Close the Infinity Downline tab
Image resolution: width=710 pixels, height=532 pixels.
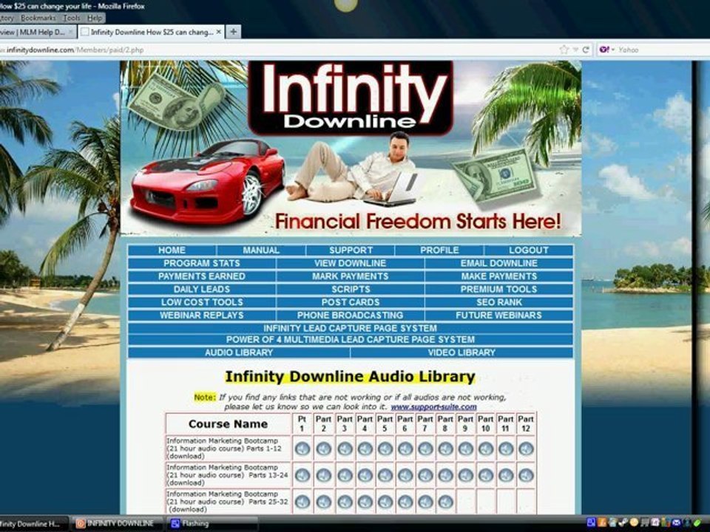point(219,32)
